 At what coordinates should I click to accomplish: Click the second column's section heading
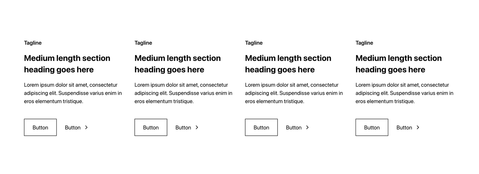pyautogui.click(x=178, y=64)
